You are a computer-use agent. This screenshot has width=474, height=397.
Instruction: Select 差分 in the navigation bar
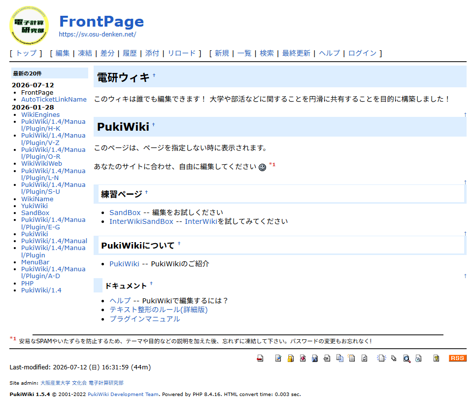107,53
